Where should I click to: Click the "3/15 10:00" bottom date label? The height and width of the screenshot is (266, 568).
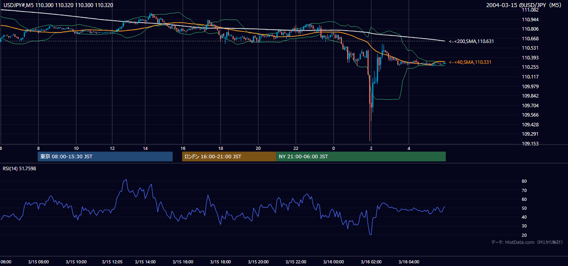tap(76, 262)
